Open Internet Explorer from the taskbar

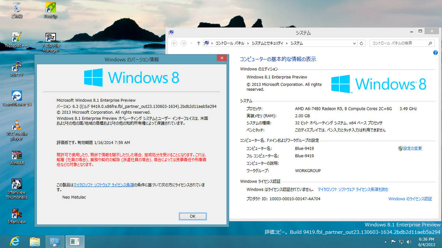point(15,242)
